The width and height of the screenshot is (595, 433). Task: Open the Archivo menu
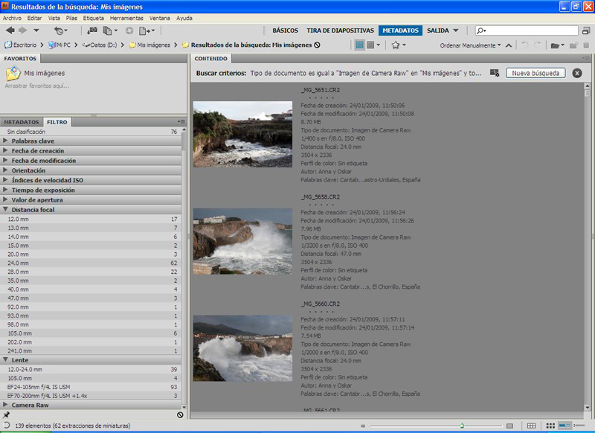click(12, 18)
